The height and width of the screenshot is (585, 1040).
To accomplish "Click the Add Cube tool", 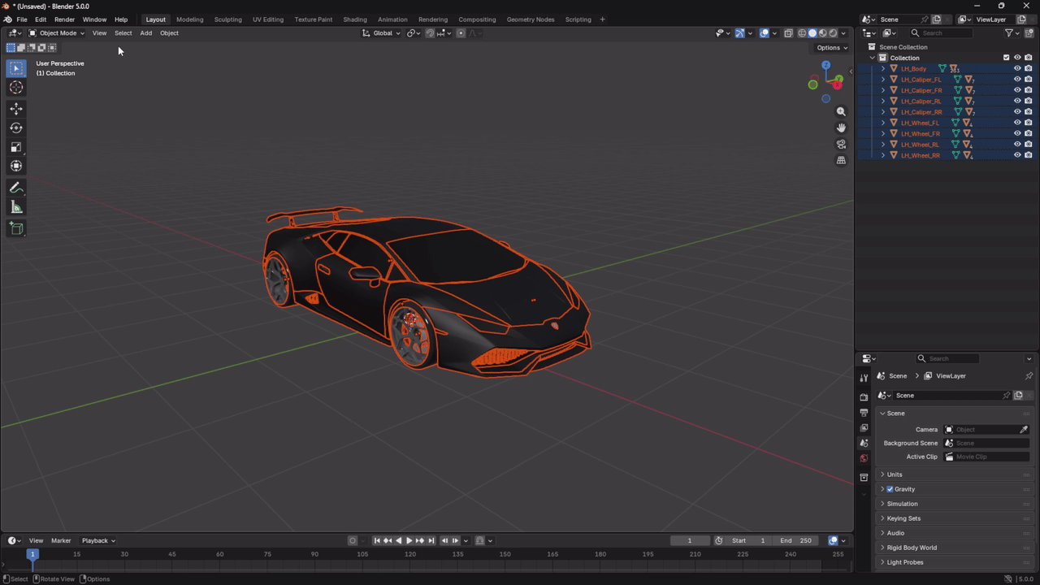I will point(16,228).
